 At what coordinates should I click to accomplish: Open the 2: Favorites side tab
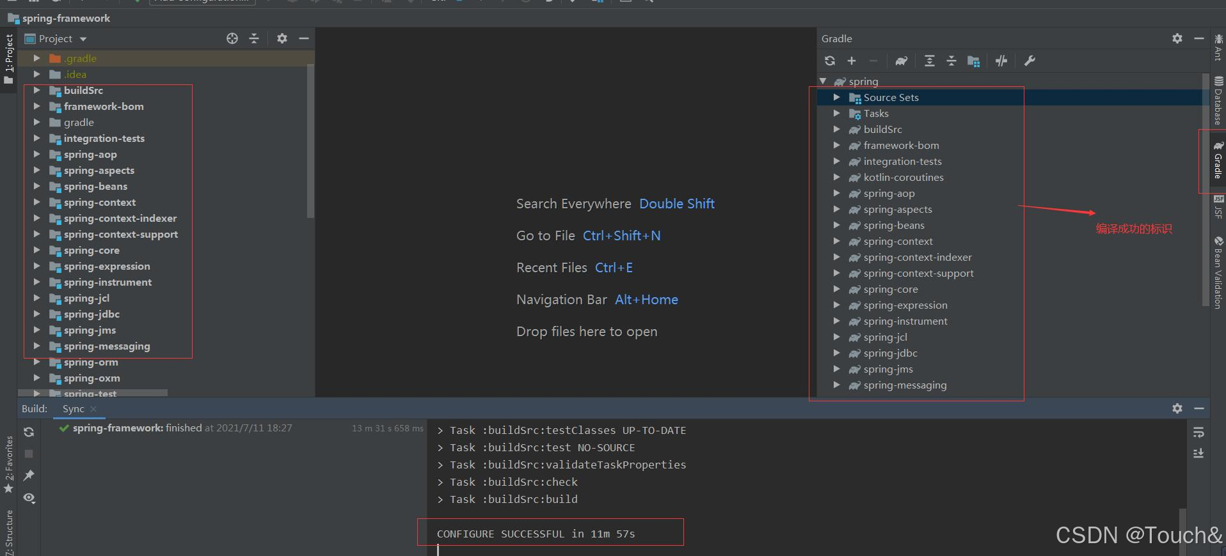pyautogui.click(x=8, y=465)
